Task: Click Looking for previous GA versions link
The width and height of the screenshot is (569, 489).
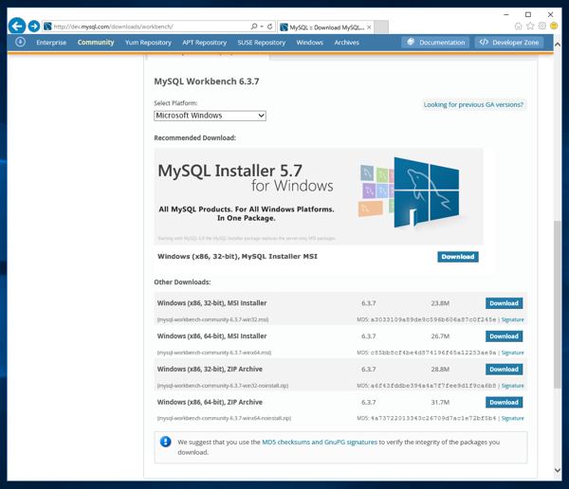Action: (x=473, y=104)
